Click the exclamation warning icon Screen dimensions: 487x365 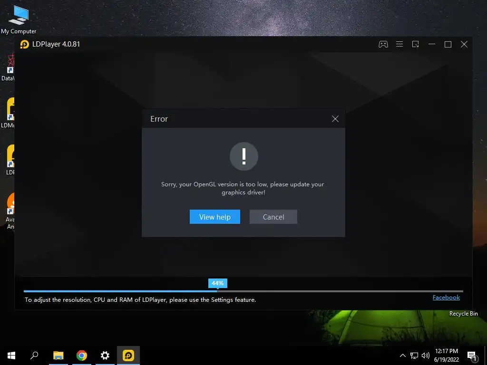point(244,156)
